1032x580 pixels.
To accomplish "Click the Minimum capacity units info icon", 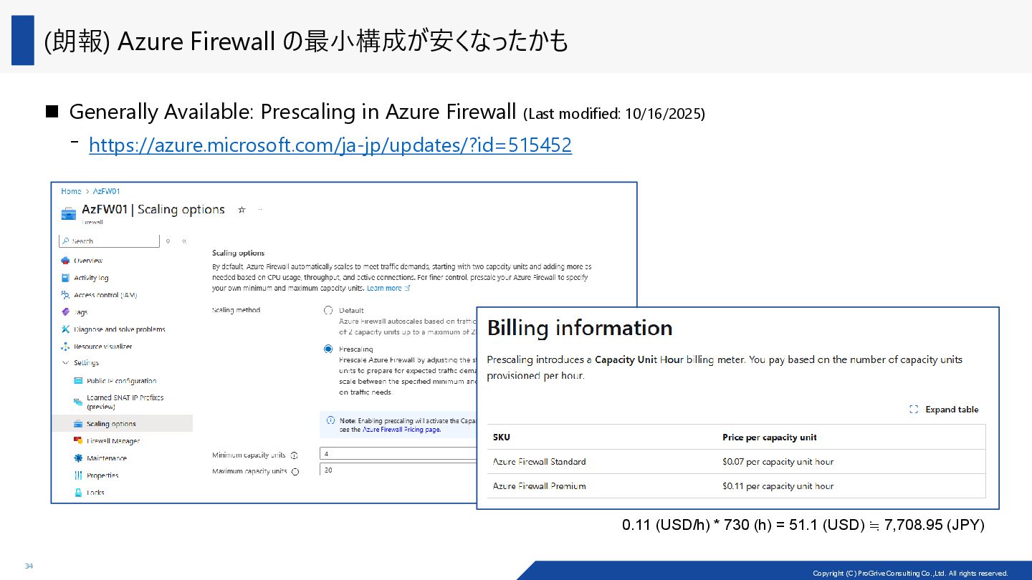I will tap(294, 455).
